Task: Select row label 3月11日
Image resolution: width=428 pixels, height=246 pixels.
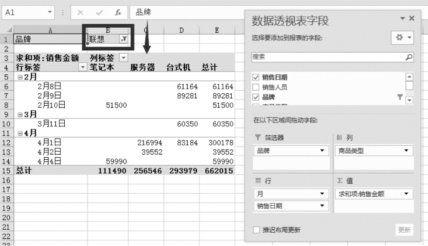Action: tap(52, 123)
